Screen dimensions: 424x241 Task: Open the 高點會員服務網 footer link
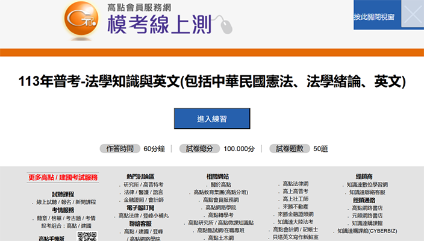[221, 200]
